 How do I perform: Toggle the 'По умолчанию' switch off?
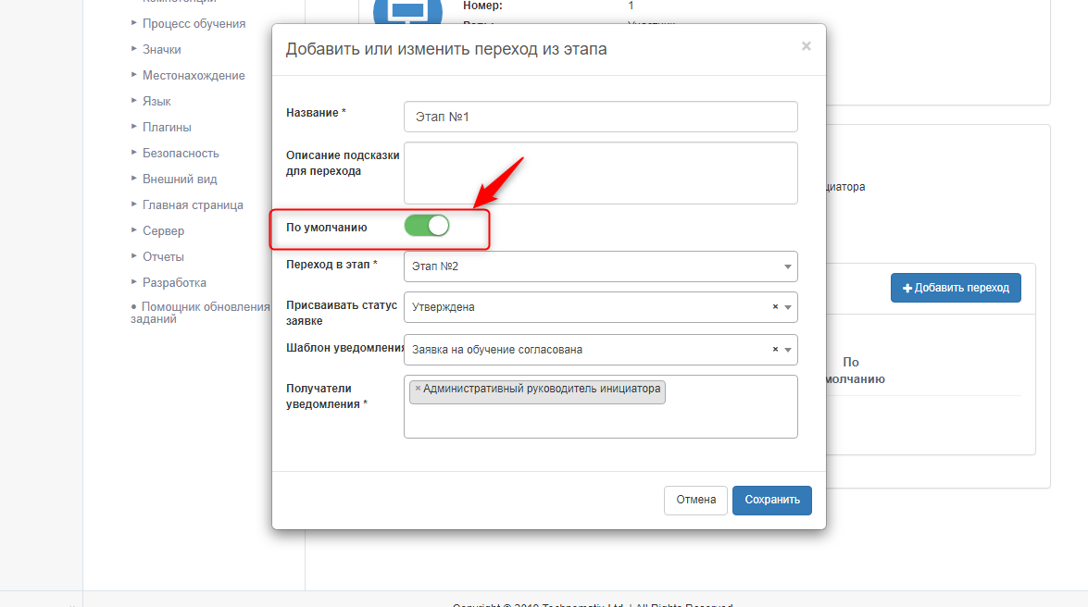(427, 226)
